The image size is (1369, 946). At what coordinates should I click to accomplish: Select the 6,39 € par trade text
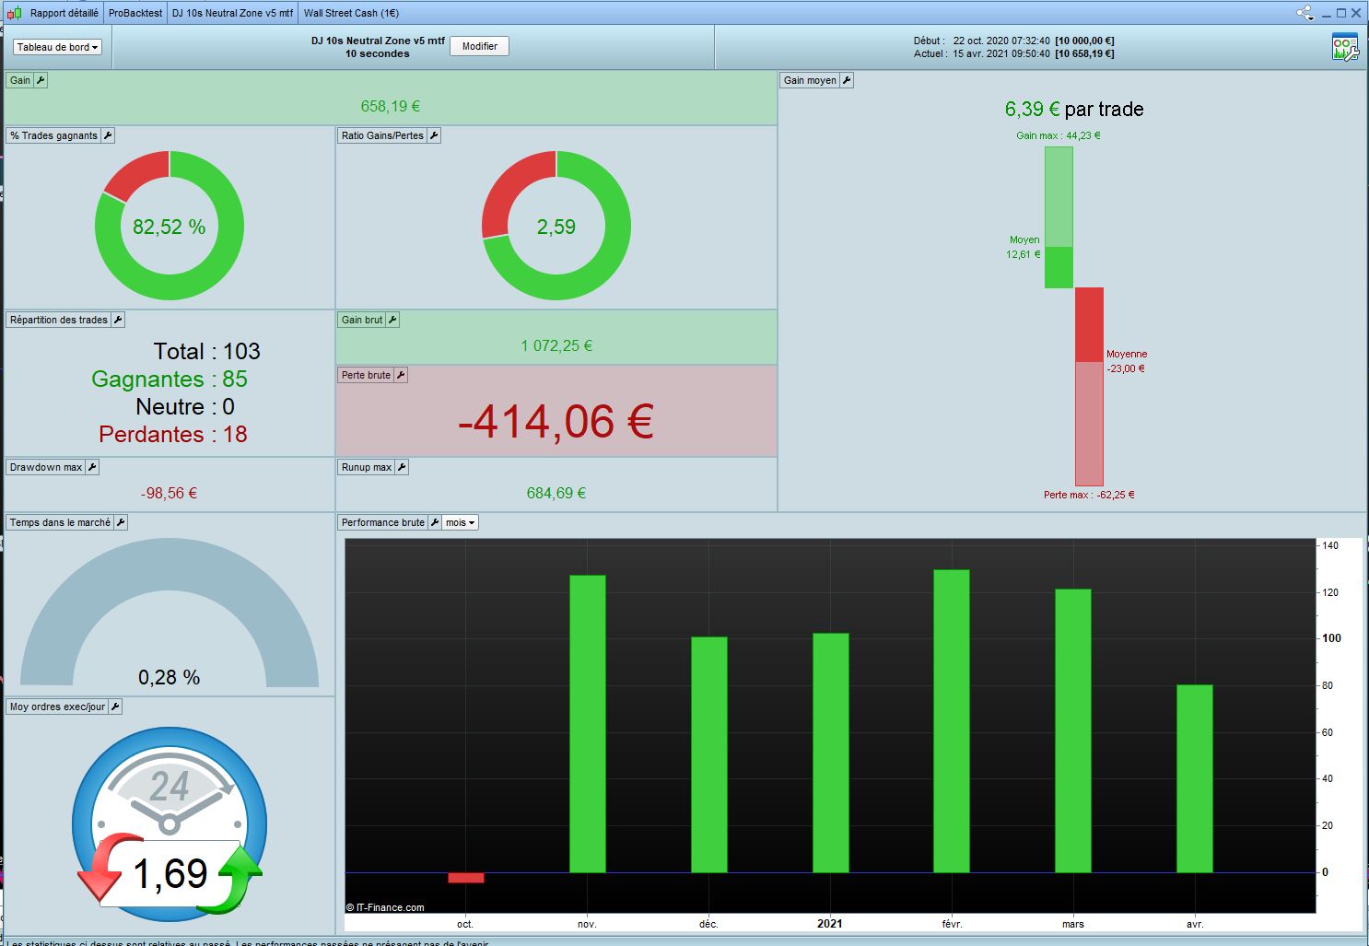[x=1074, y=109]
